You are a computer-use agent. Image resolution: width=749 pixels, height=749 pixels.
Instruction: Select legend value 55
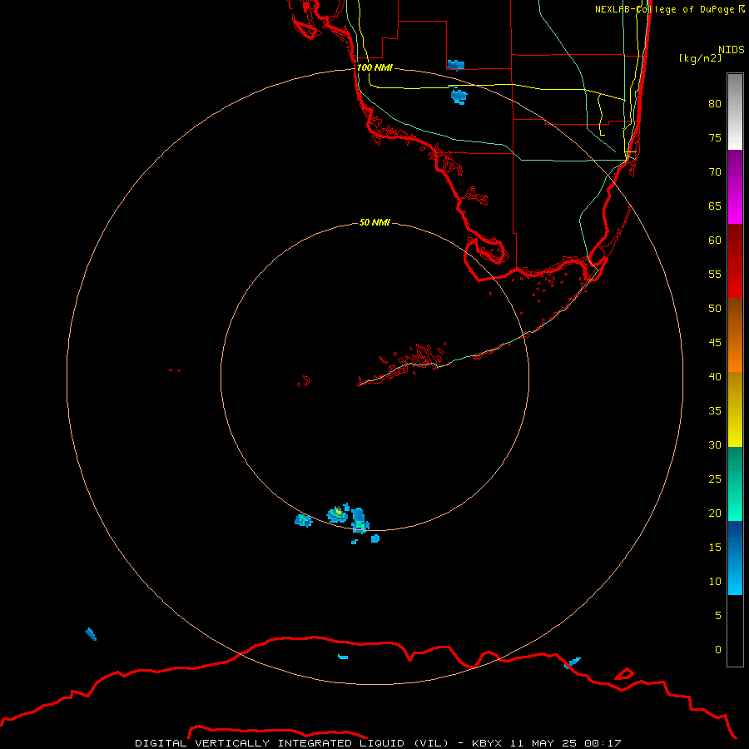click(715, 274)
